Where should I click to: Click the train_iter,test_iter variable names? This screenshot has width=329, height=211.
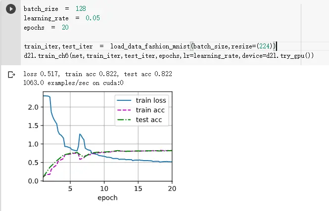point(58,46)
